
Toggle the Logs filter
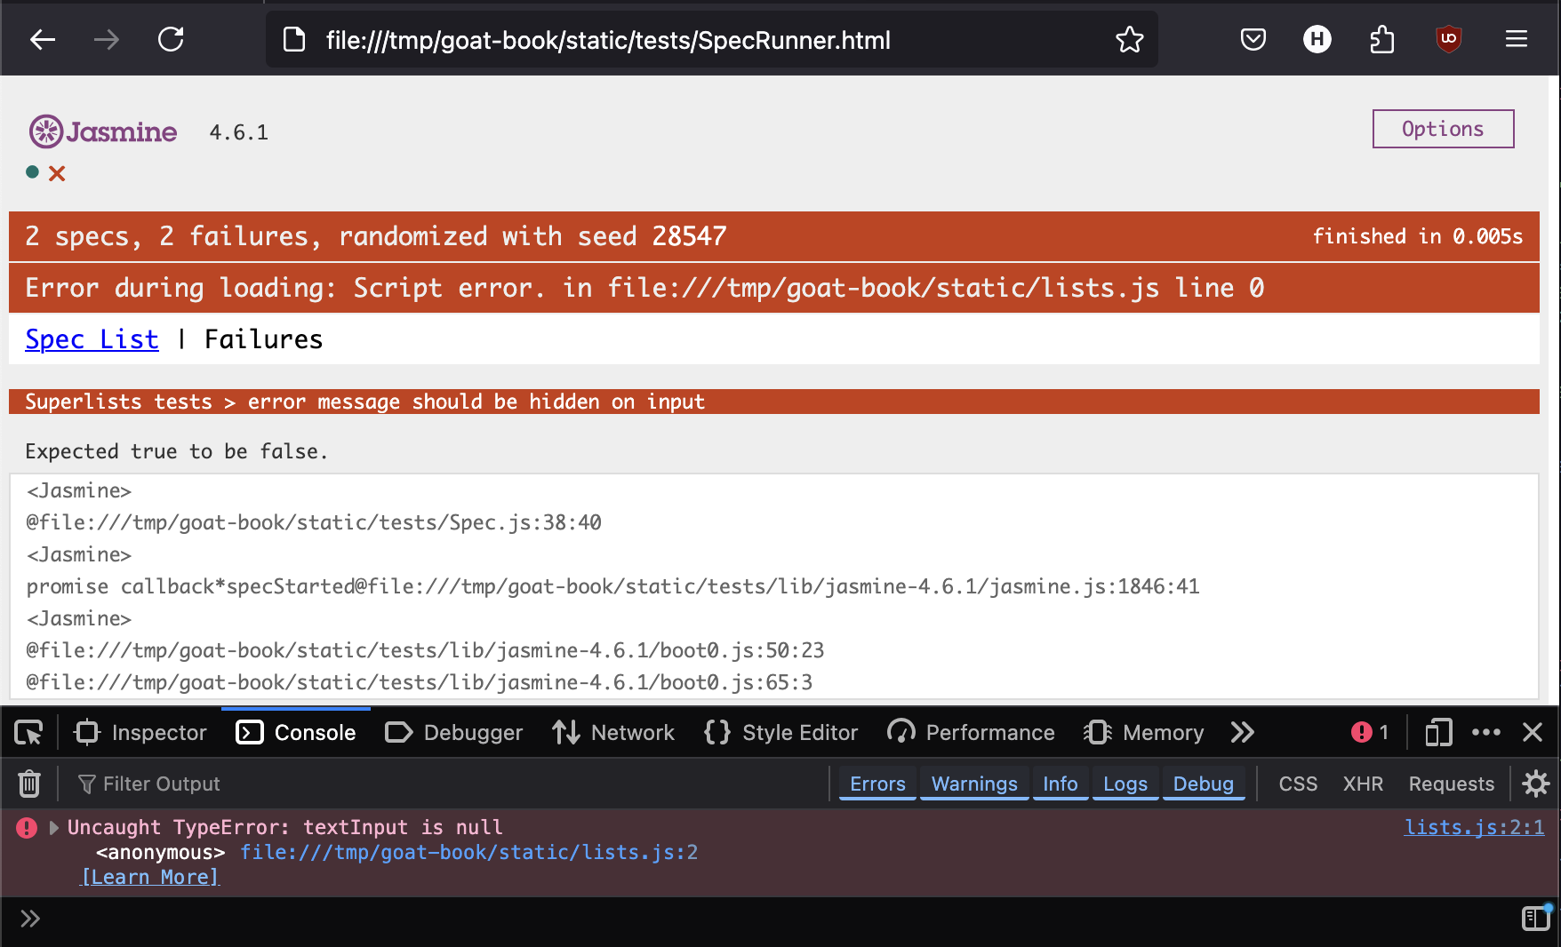[x=1125, y=784]
